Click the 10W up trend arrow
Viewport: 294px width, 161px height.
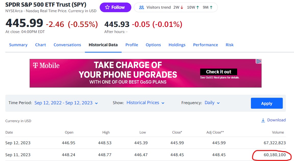pyautogui.click(x=198, y=7)
